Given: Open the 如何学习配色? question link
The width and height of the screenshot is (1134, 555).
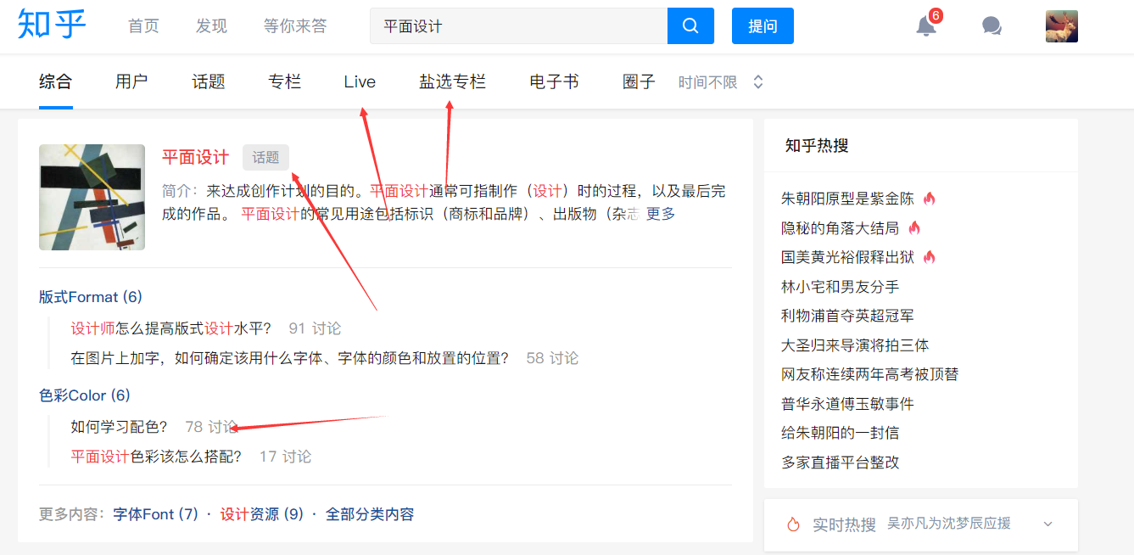Looking at the screenshot, I should 120,427.
